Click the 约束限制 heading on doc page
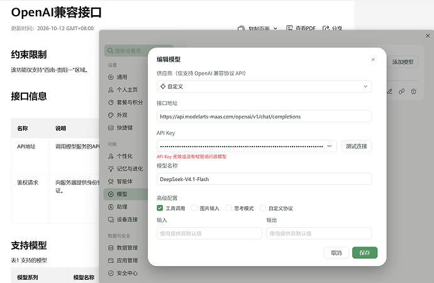Image resolution: width=434 pixels, height=283 pixels. [x=29, y=55]
